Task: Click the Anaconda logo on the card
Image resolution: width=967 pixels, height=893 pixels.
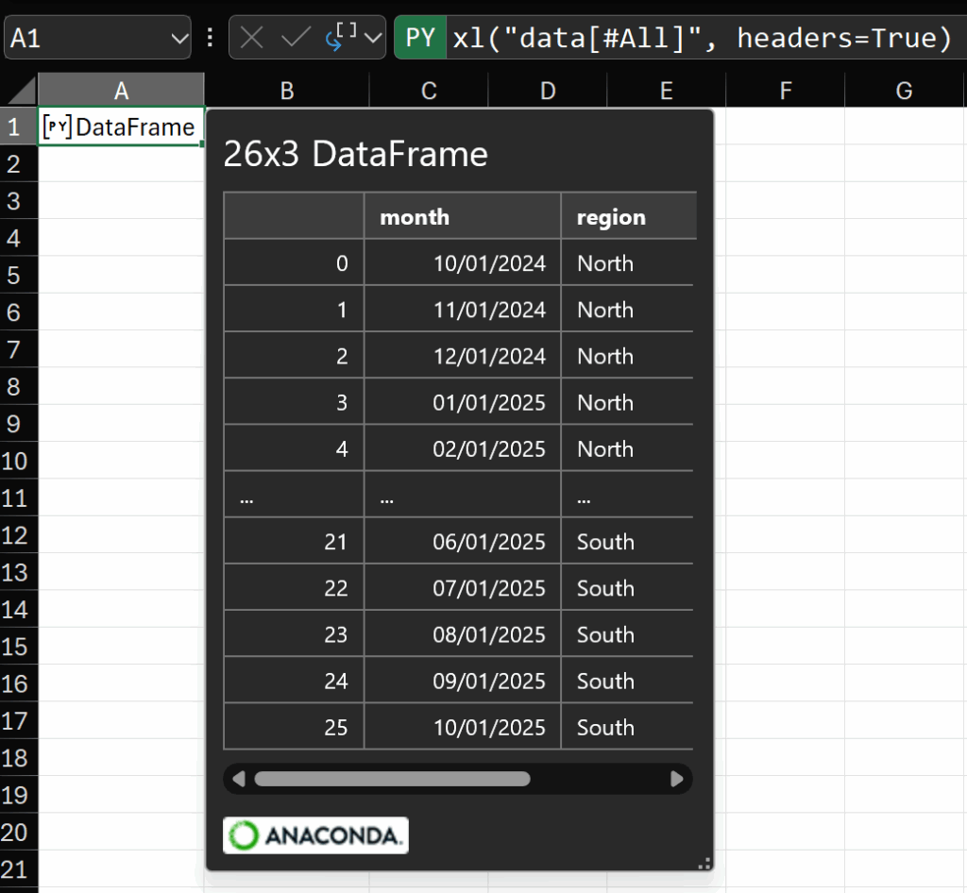Action: coord(315,834)
